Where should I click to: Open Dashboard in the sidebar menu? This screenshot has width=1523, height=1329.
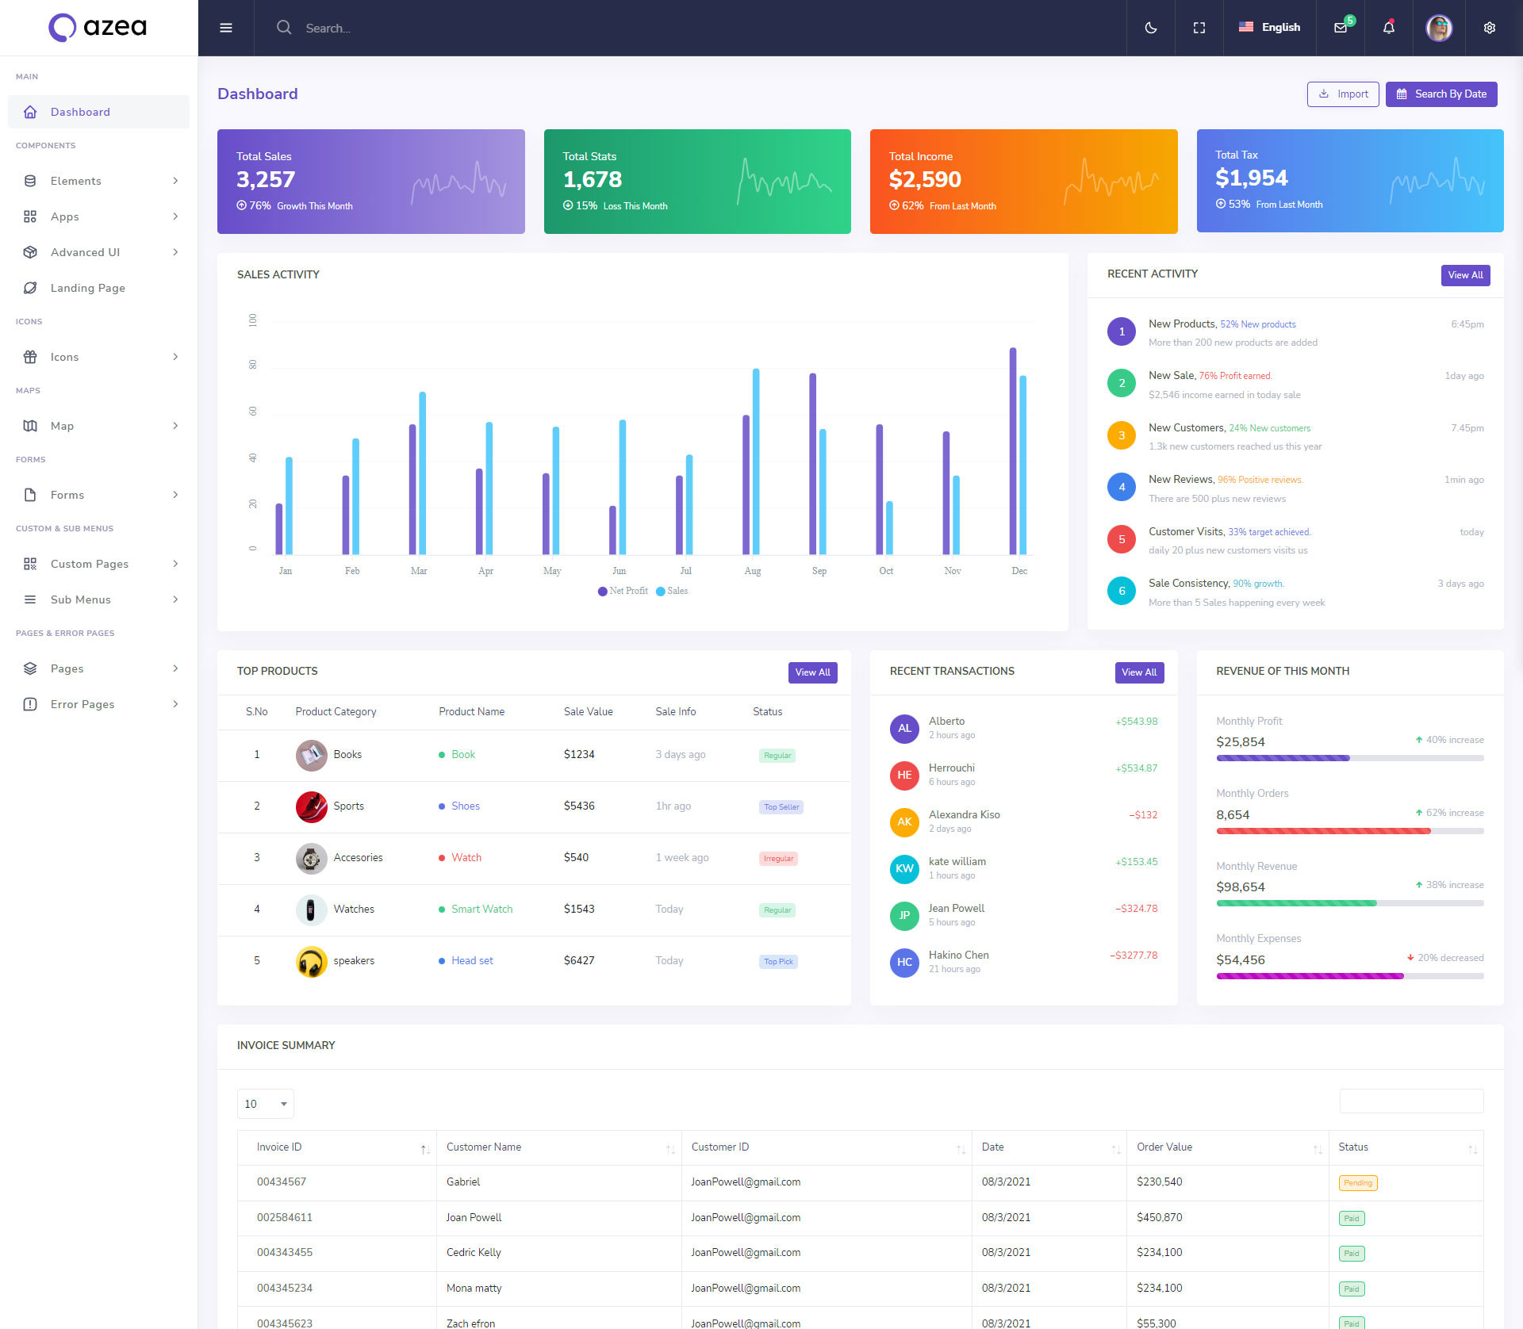click(x=80, y=112)
